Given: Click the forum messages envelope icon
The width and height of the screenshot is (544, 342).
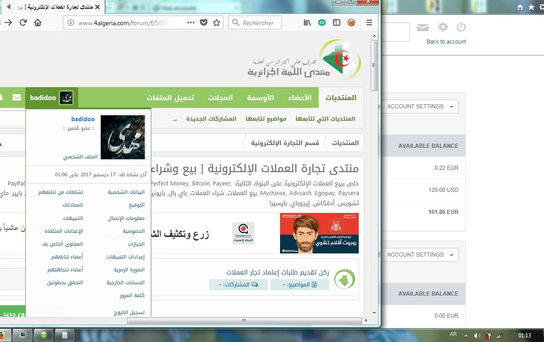Looking at the screenshot, I should click(x=17, y=97).
